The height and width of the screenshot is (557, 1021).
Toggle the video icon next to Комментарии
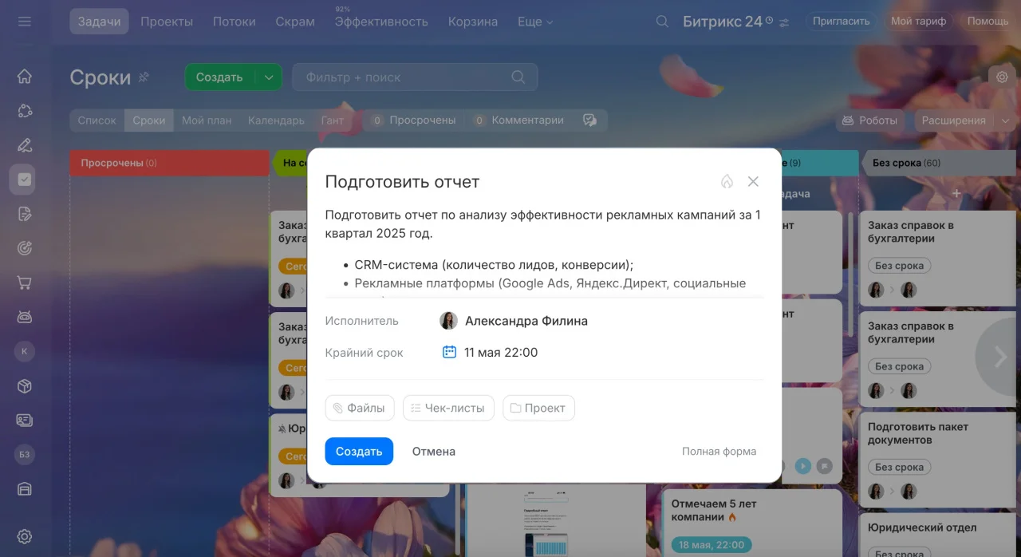pyautogui.click(x=589, y=120)
